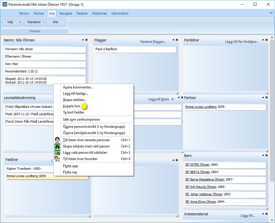Click the vertical scrollbar on the right
Viewport: 275px width, 223px height.
click(272, 111)
